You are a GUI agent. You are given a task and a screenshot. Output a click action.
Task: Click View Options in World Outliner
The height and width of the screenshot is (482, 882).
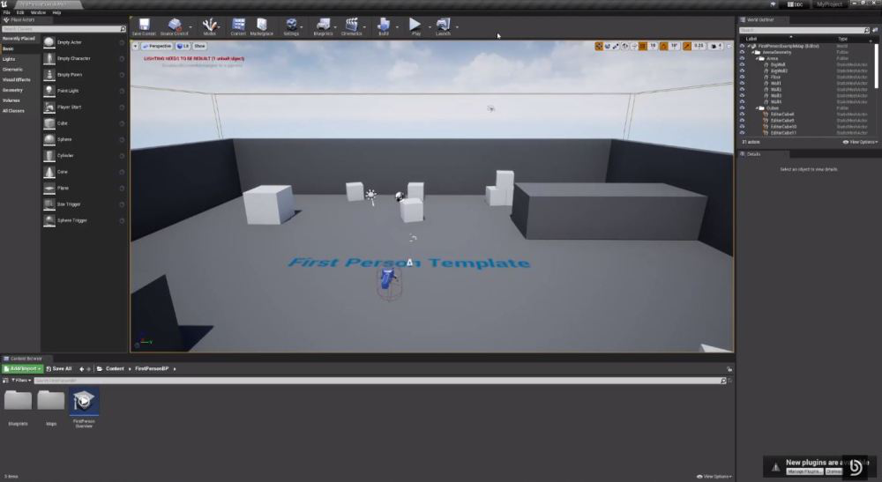tap(860, 142)
